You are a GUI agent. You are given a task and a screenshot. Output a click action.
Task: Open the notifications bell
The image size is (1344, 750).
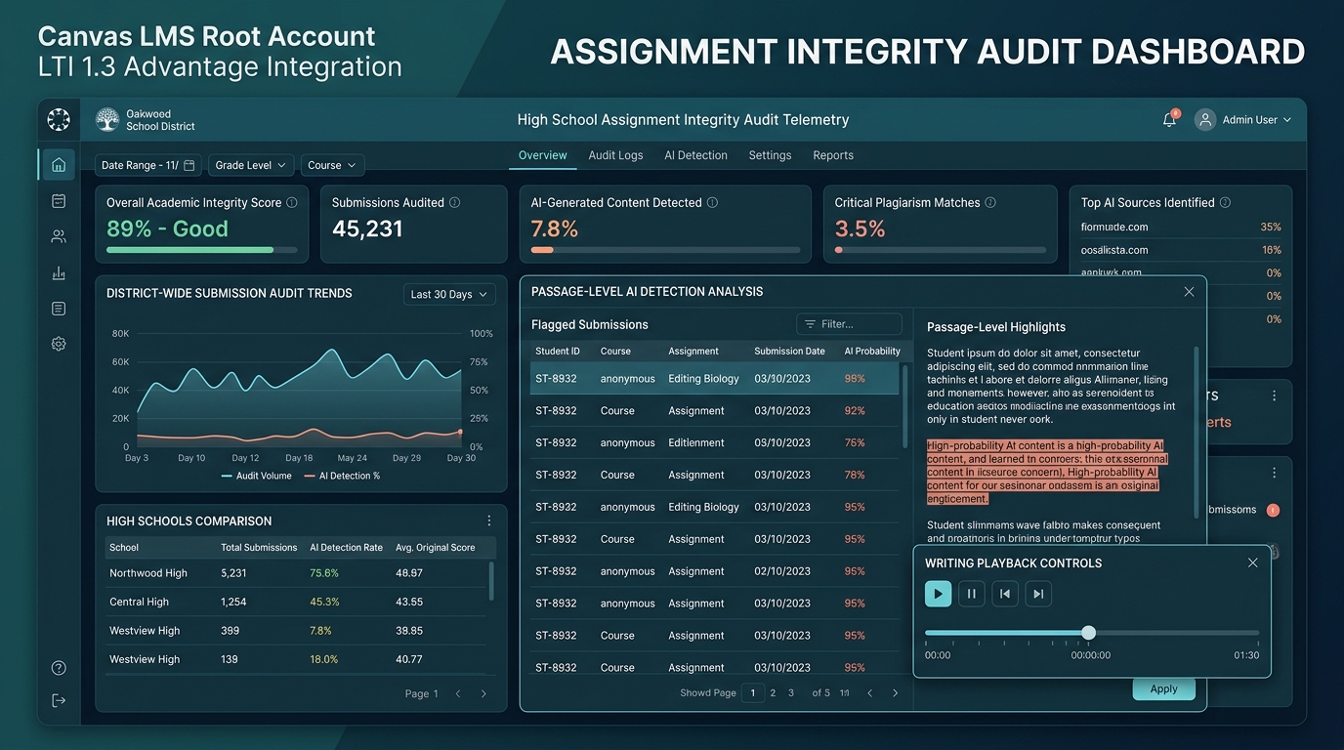point(1169,119)
